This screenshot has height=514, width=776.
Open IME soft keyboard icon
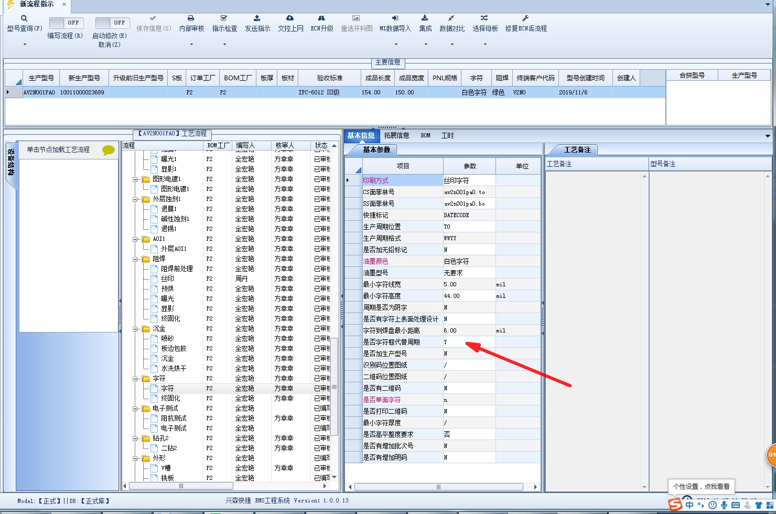(x=736, y=505)
